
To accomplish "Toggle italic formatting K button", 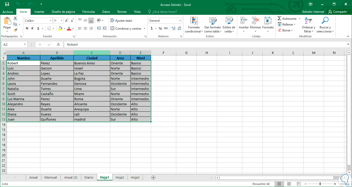I will pos(33,28).
